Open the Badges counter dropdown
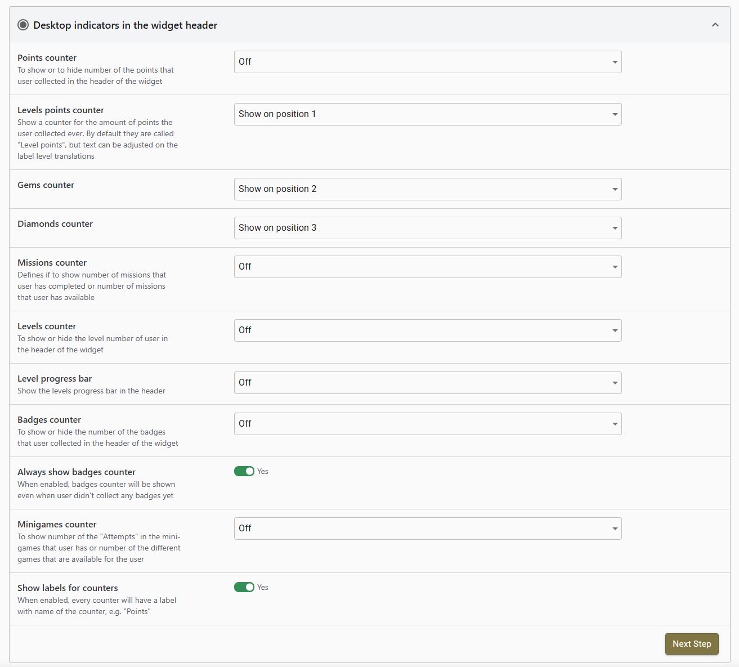The image size is (739, 667). coord(427,424)
